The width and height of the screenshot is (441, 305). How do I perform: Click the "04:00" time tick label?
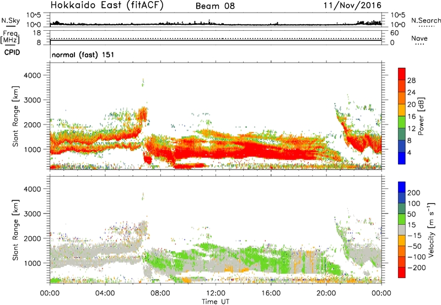105,293
